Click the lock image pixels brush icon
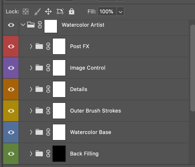 [x=37, y=12]
